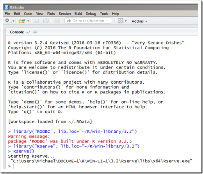Open the Build menu

point(78,14)
